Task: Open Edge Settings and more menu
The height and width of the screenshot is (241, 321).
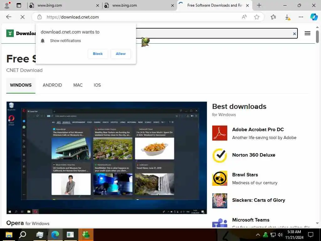Action: point(301,17)
